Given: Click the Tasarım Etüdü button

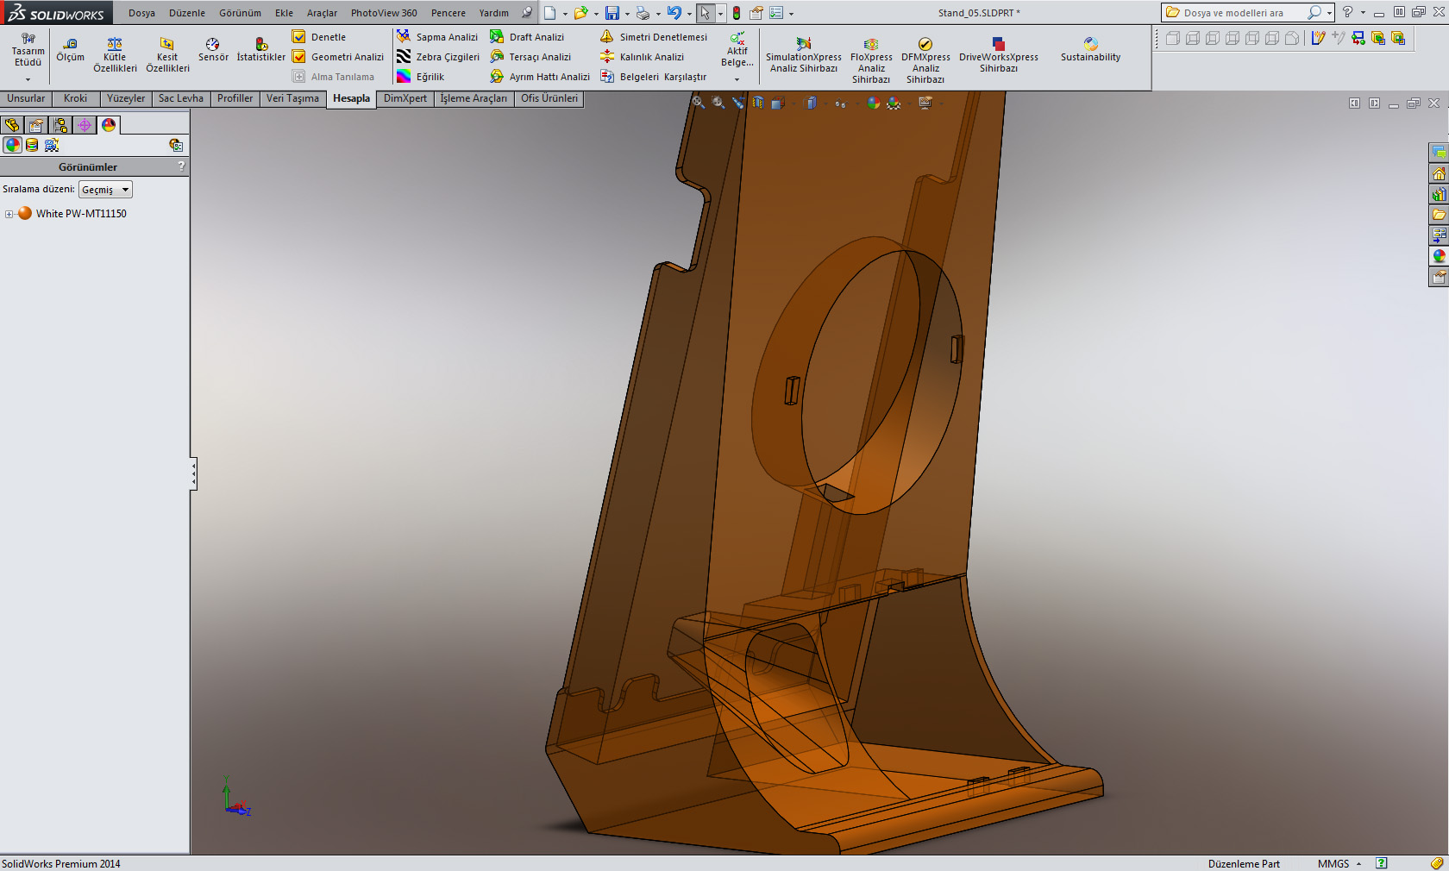Looking at the screenshot, I should (28, 50).
